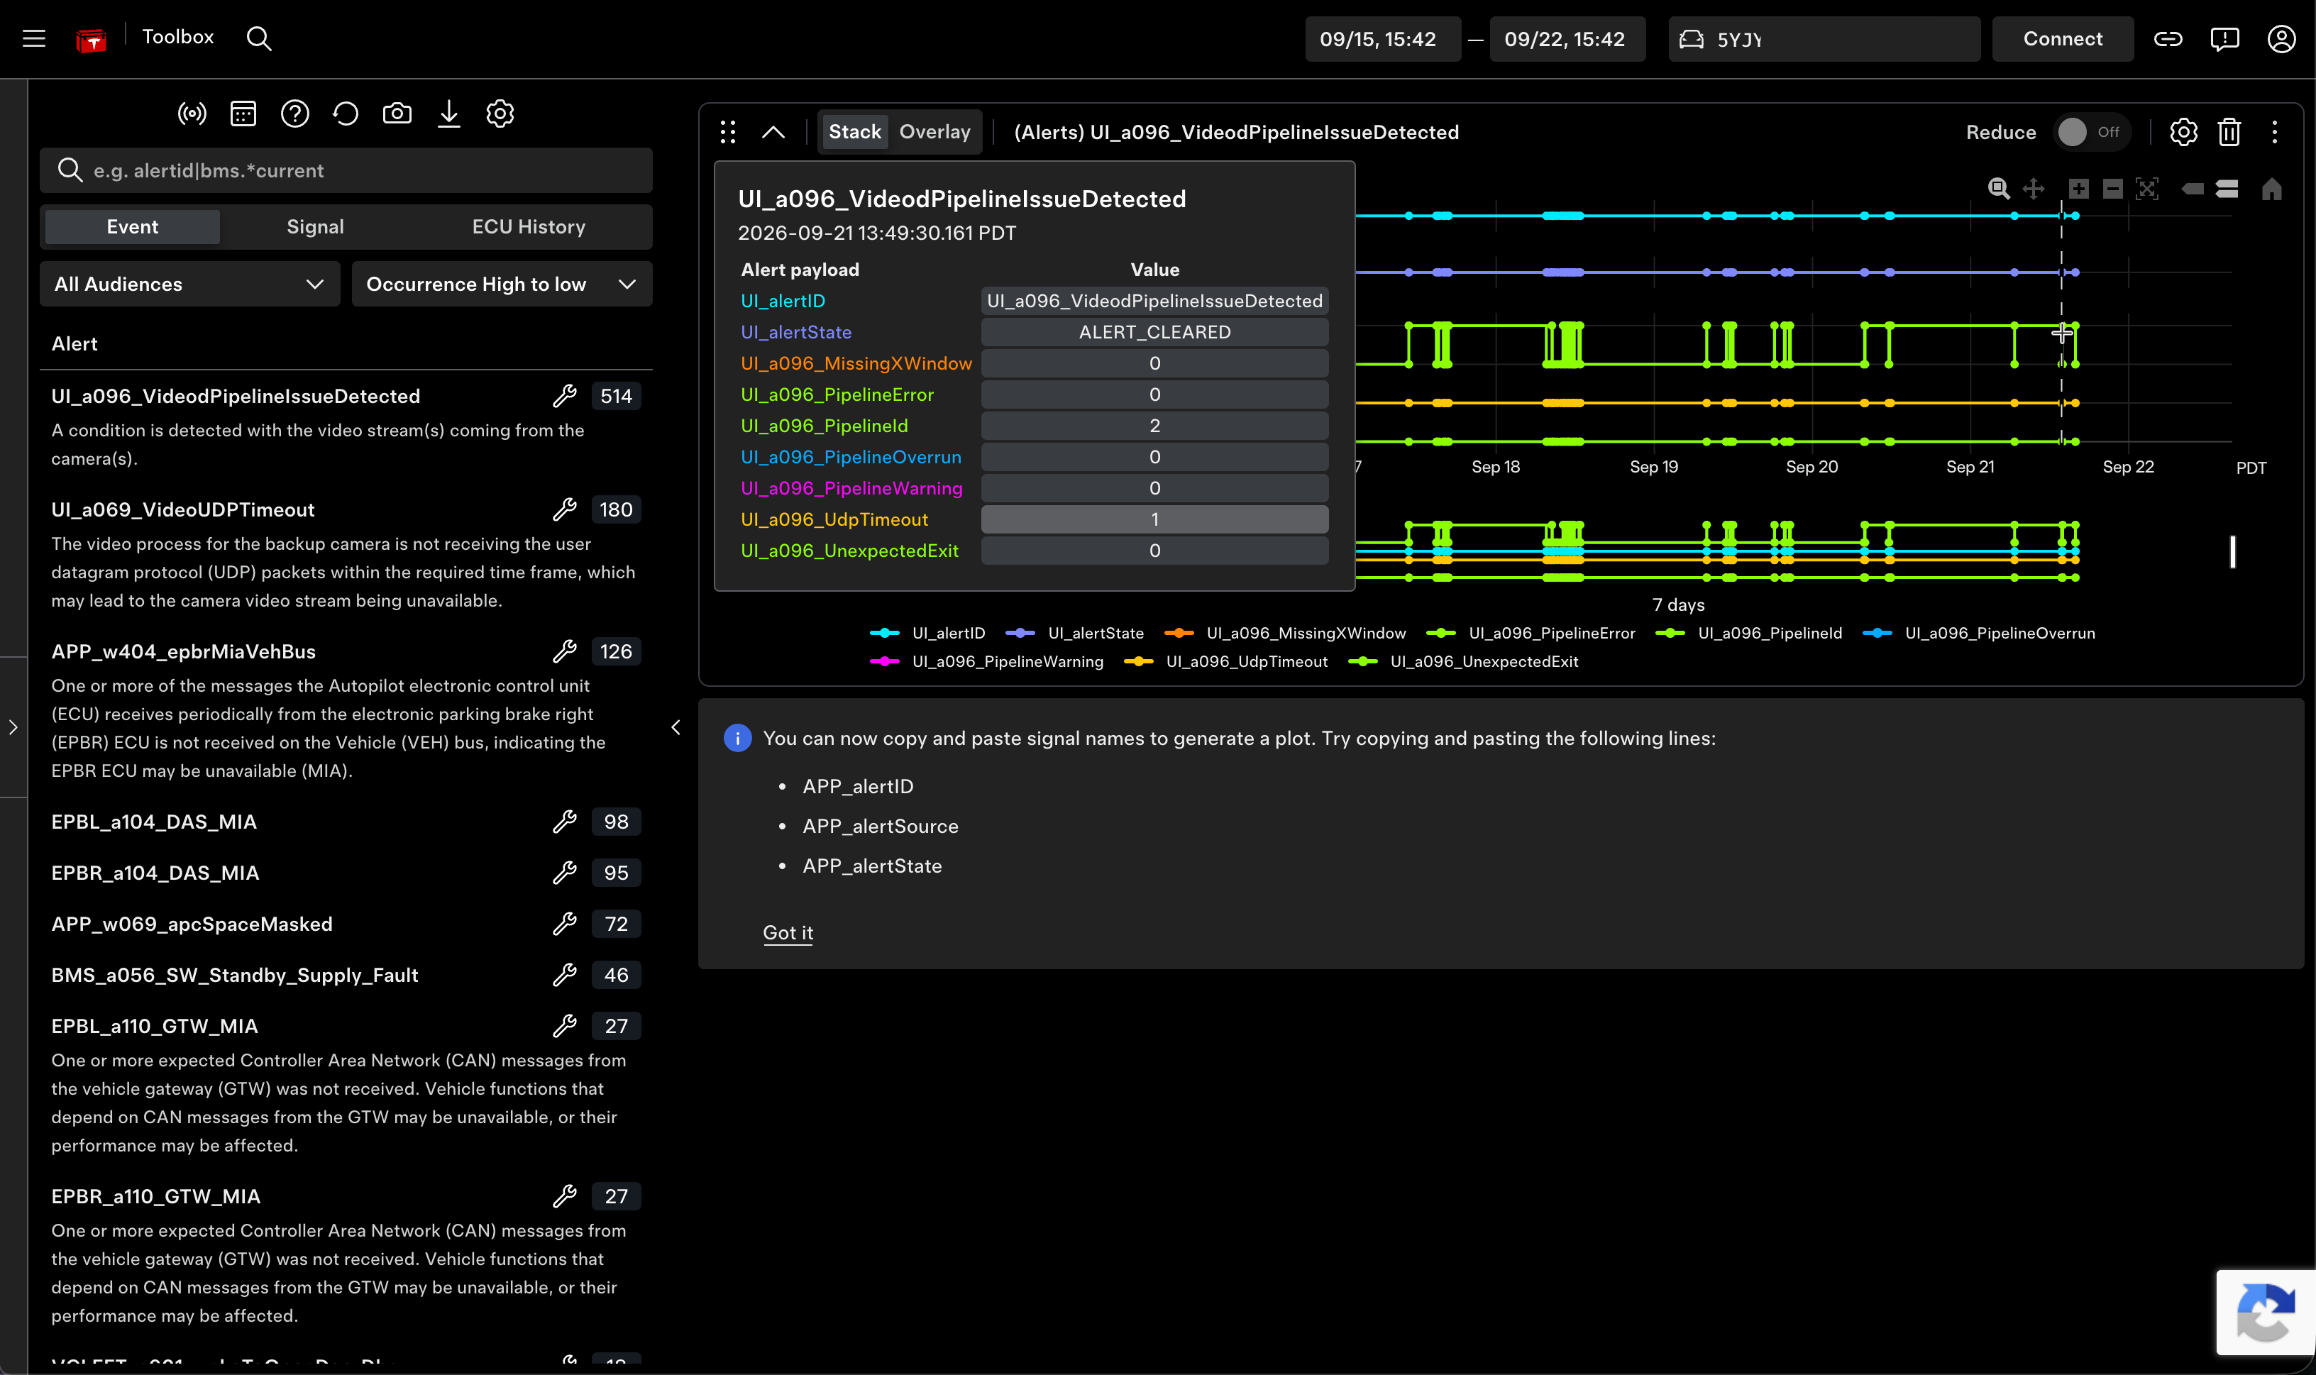The image size is (2316, 1375).
Task: Switch plot mode to Overlay
Action: [934, 133]
